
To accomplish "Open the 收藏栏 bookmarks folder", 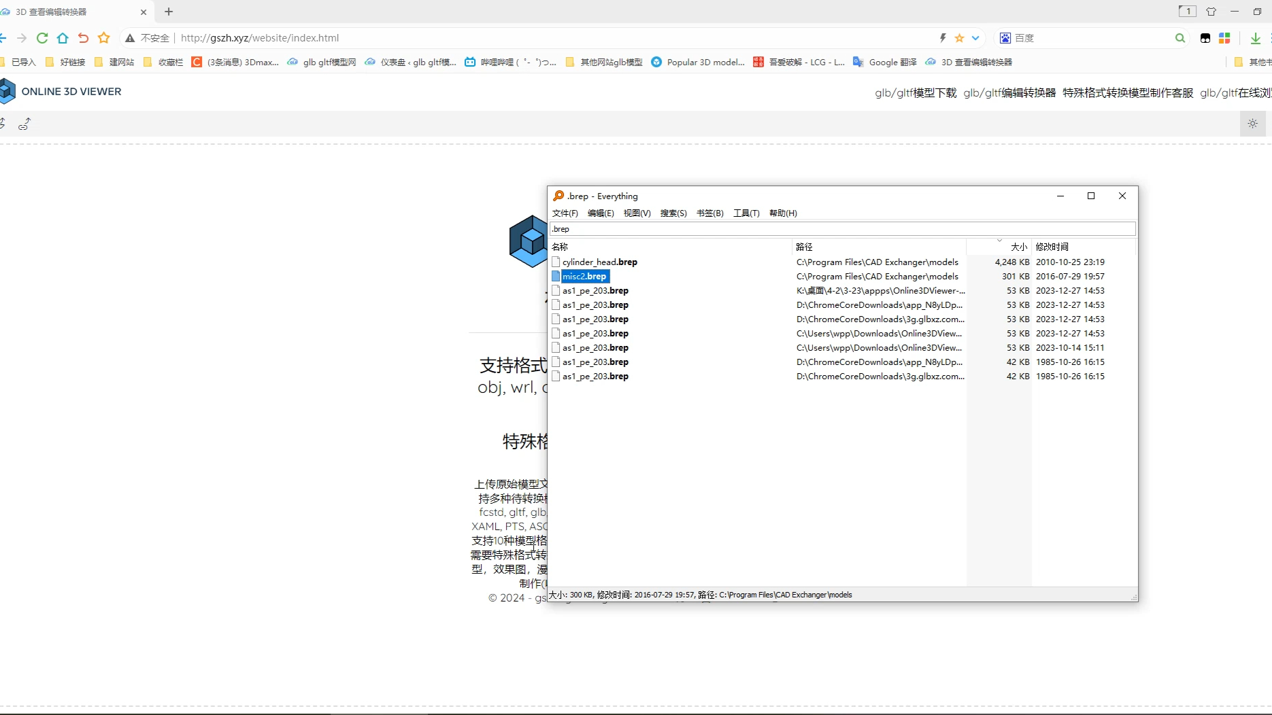I will pos(164,62).
